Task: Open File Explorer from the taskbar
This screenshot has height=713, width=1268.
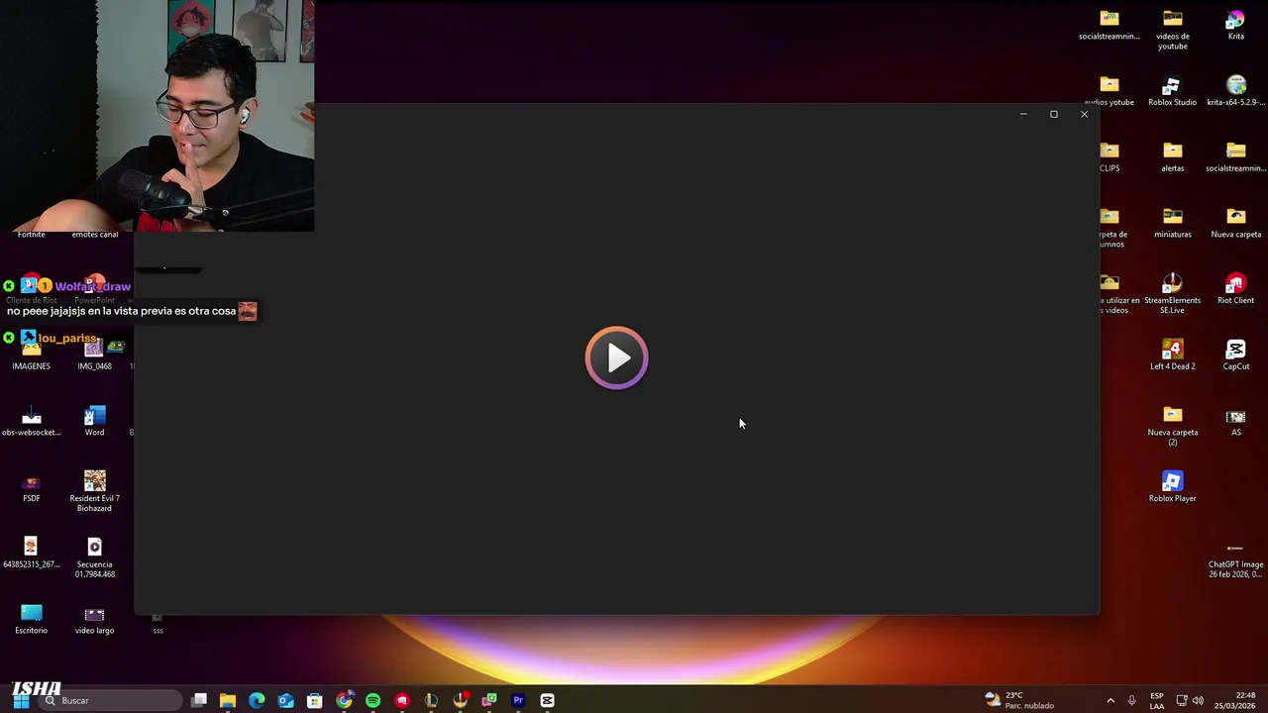Action: 228,700
